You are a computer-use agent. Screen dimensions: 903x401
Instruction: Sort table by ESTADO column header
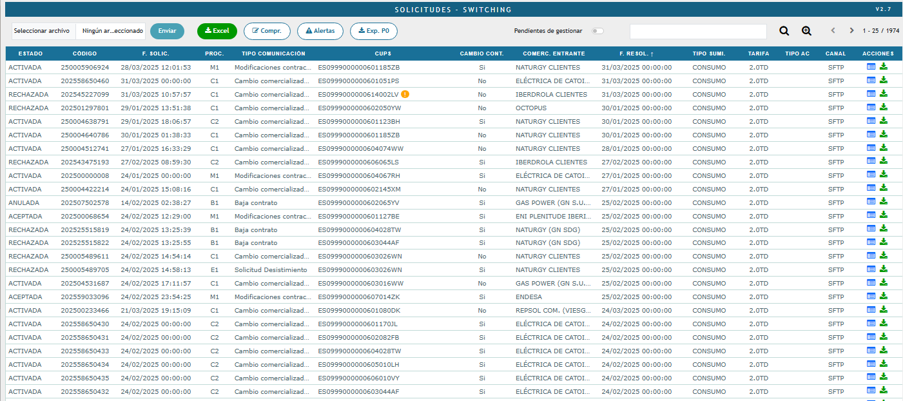30,54
